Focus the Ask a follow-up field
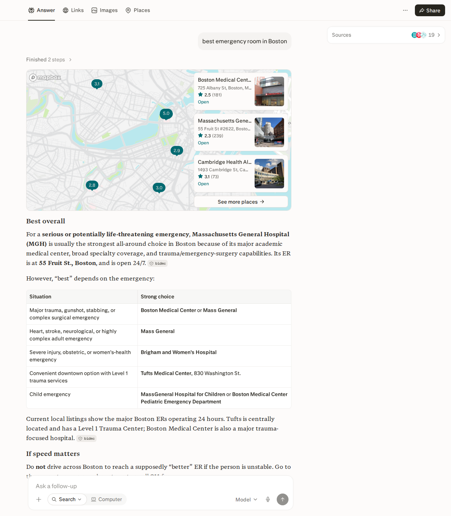 160,486
